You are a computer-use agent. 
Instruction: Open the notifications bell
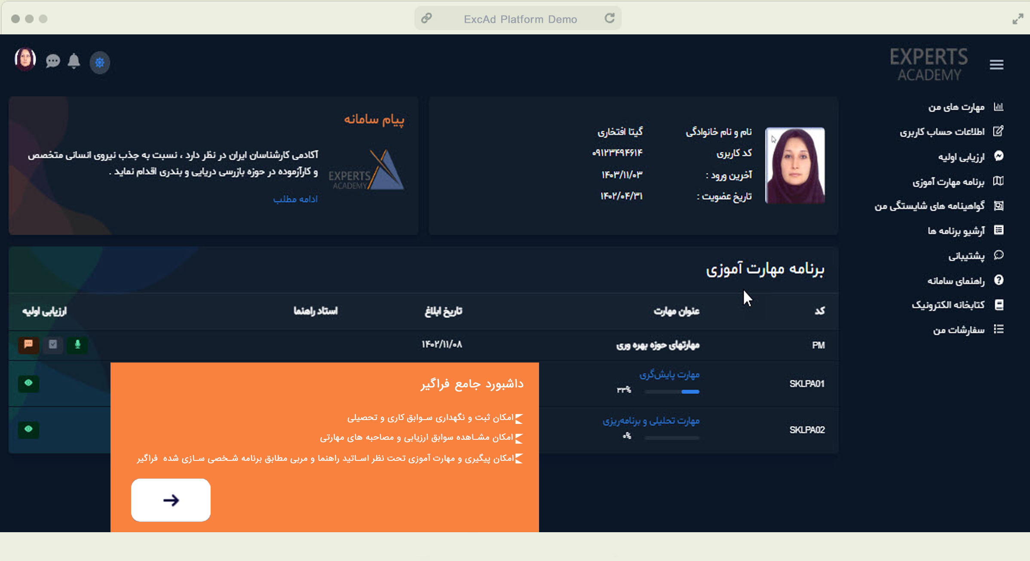pos(74,61)
